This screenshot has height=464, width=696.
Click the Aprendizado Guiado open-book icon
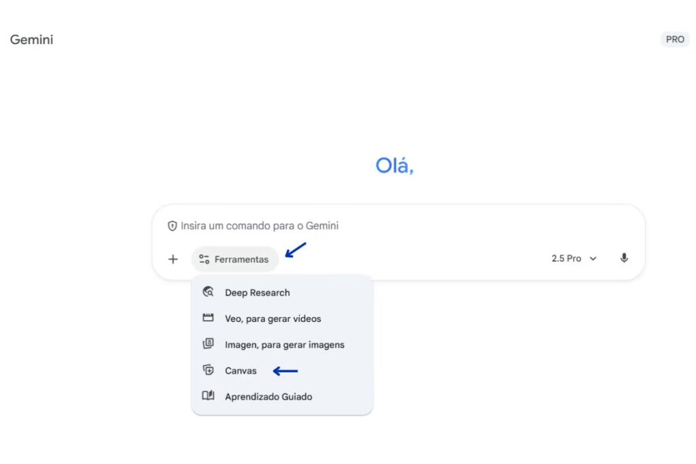(209, 396)
